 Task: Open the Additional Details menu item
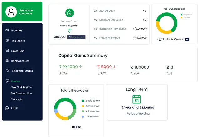[22, 71]
